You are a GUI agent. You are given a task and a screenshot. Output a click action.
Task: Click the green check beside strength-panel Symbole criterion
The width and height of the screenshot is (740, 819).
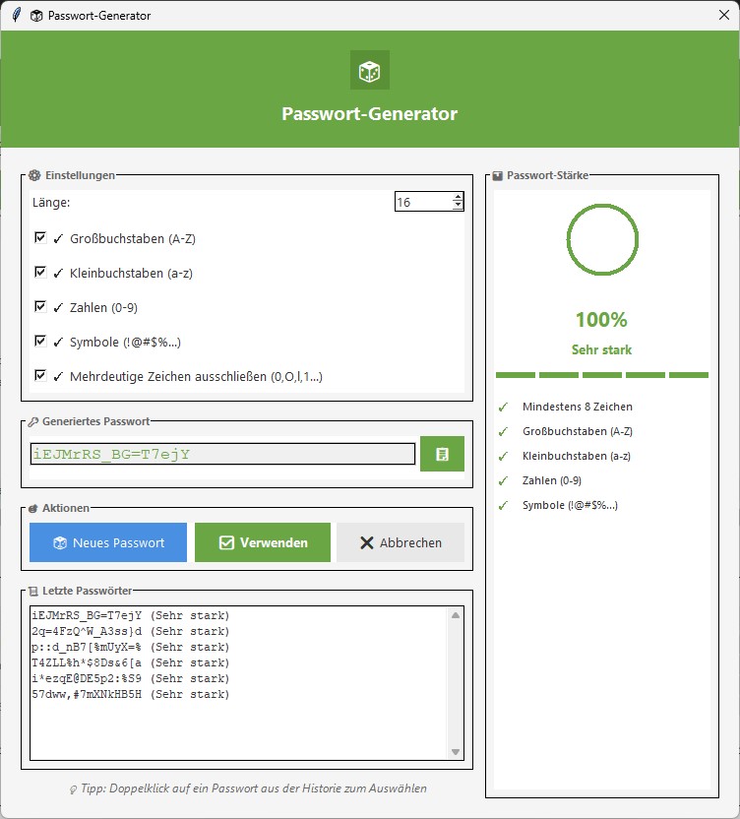coord(503,506)
